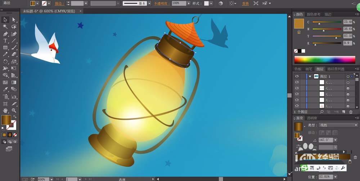Viewport: 360px width, 181px height.
Task: Open the 样式 graphic style dropdown
Action: point(211,4)
